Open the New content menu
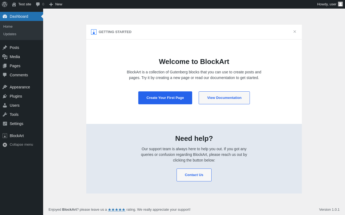Image resolution: width=345 pixels, height=215 pixels. [56, 4]
